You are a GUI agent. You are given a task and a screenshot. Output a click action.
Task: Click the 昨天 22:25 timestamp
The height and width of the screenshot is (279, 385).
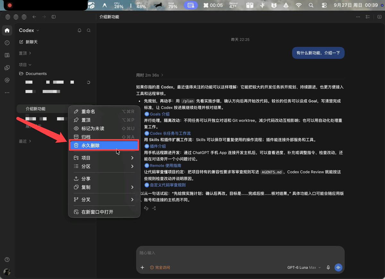pyautogui.click(x=240, y=40)
